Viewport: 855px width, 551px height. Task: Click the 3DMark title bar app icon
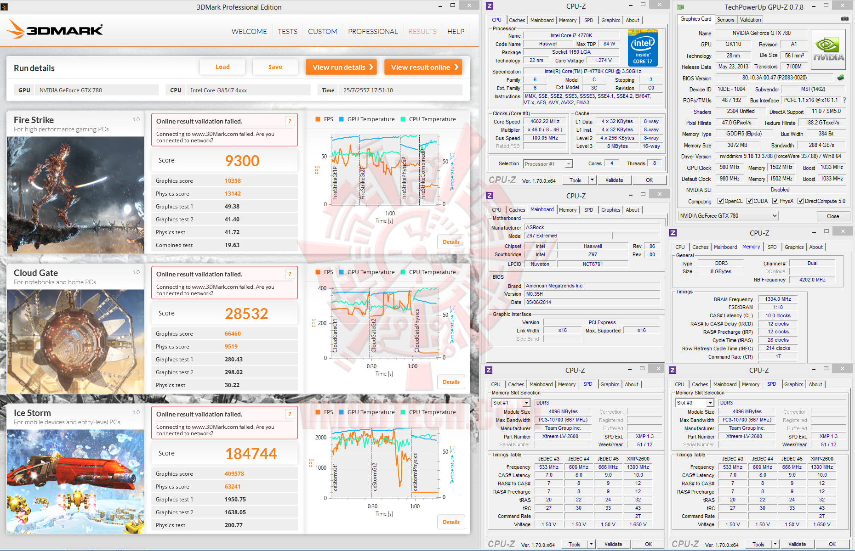click(5, 7)
